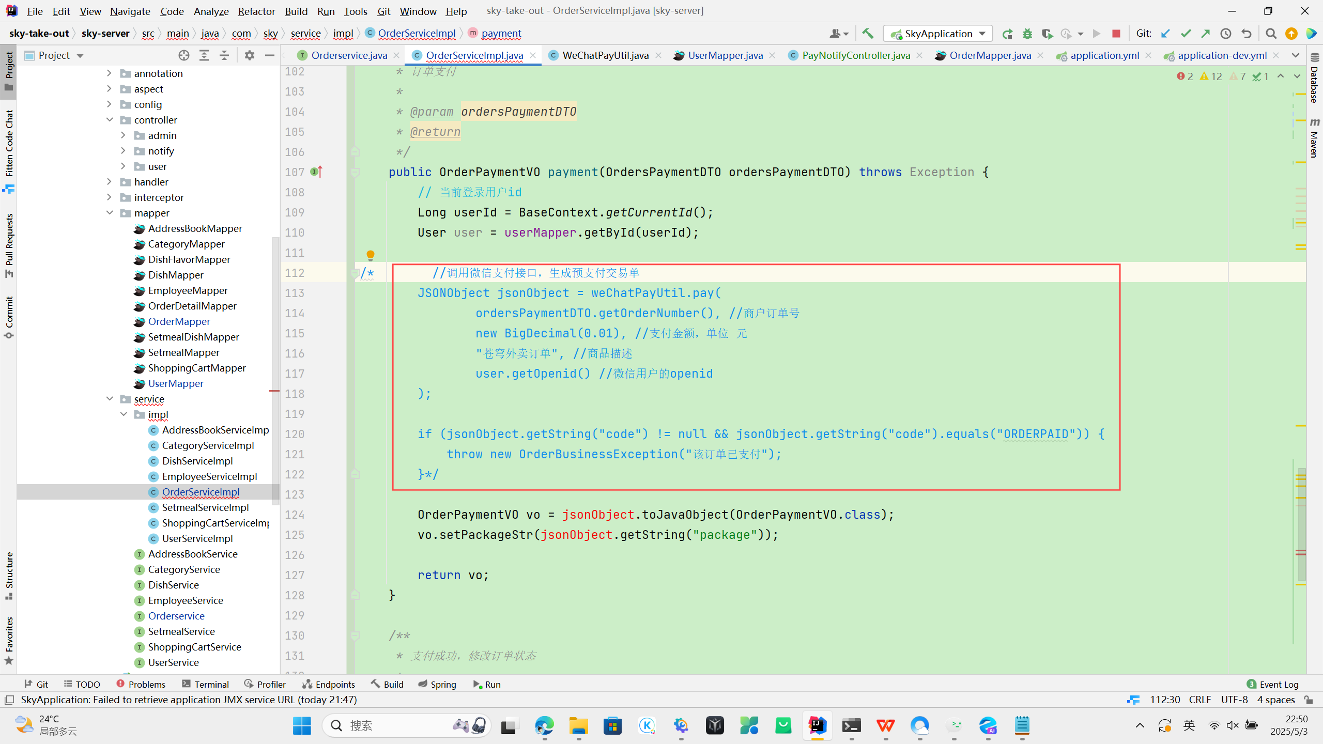Open Project panel settings gear
Image resolution: width=1323 pixels, height=744 pixels.
[250, 55]
